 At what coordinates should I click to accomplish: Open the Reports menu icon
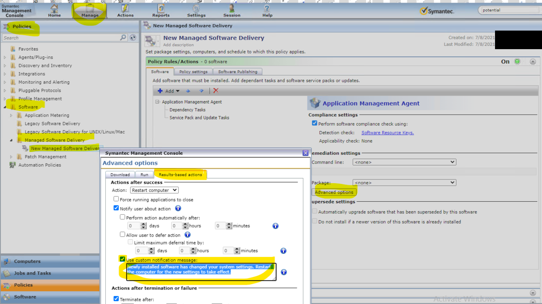coord(161,8)
